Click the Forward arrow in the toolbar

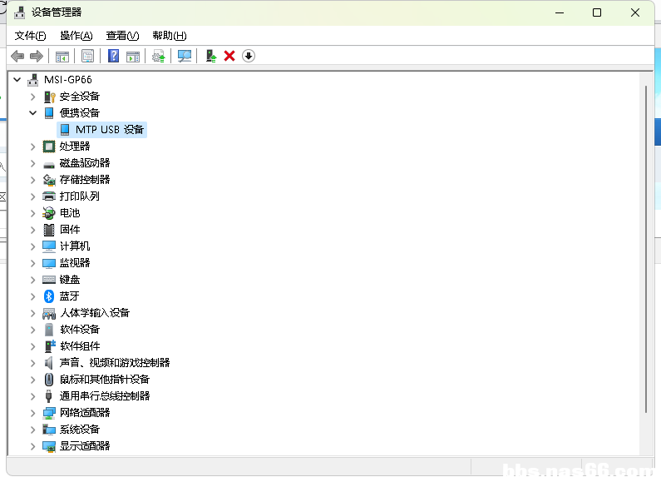click(x=36, y=56)
